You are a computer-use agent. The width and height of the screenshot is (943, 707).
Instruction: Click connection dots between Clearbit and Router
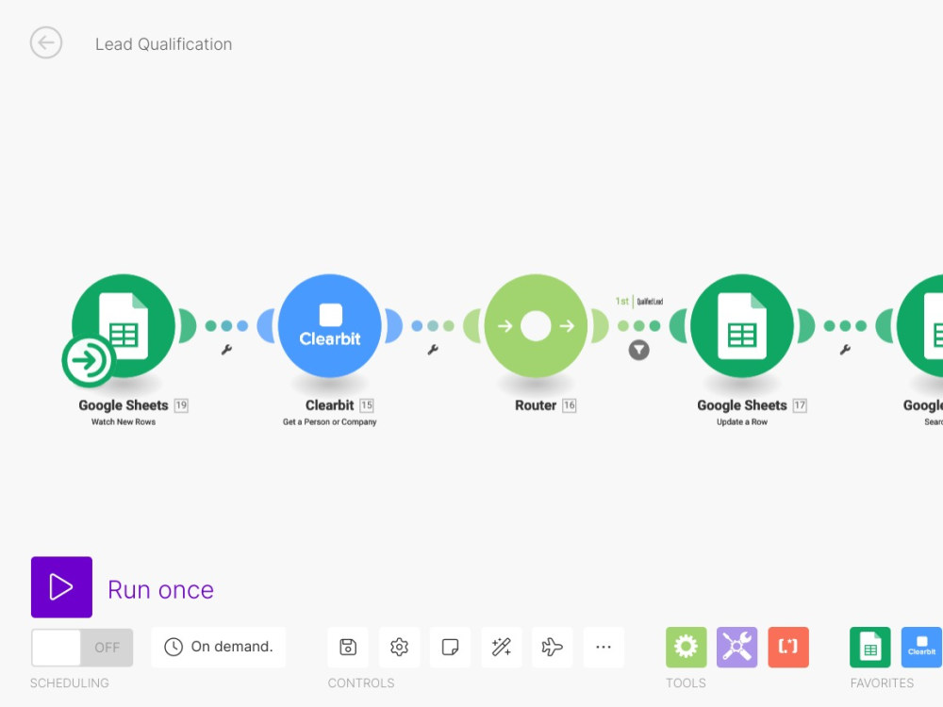(433, 326)
